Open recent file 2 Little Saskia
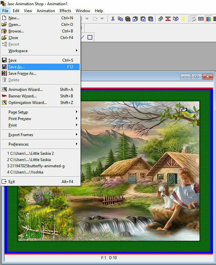This screenshot has width=216, height=265. (40, 159)
